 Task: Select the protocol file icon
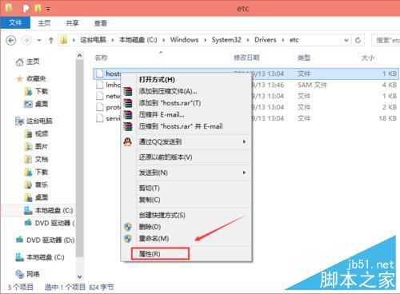click(99, 107)
